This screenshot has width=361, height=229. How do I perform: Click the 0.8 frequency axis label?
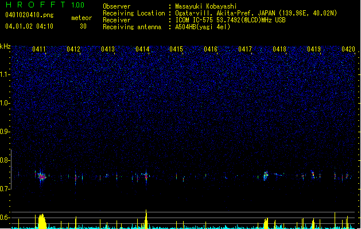point(5,160)
